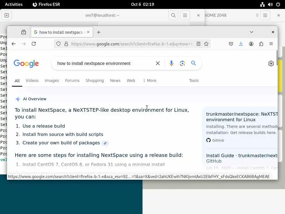Add new tab in terminal window
Screen dimensions: 285x214
tap(7, 15)
